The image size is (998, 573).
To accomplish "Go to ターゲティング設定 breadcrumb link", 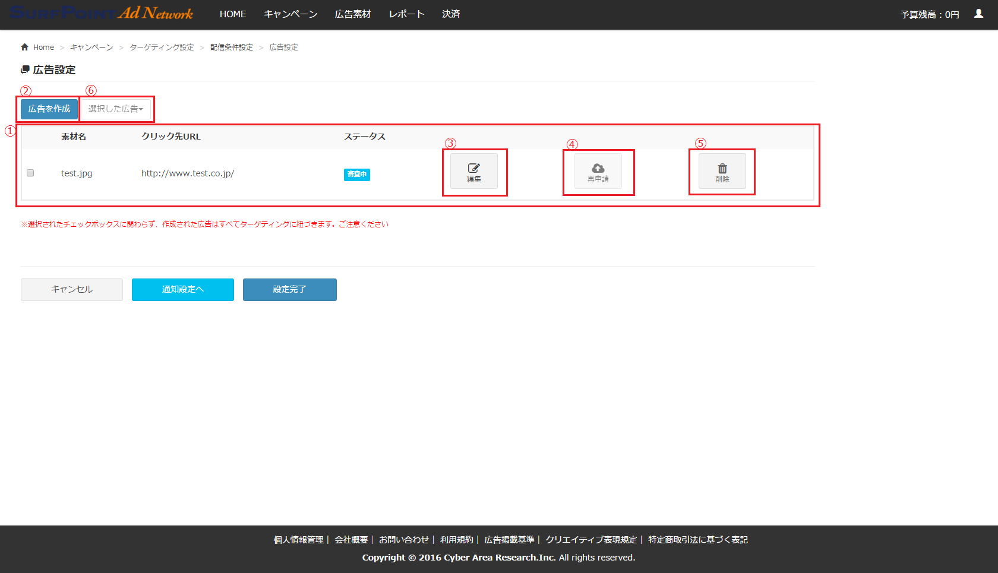I will click(162, 48).
